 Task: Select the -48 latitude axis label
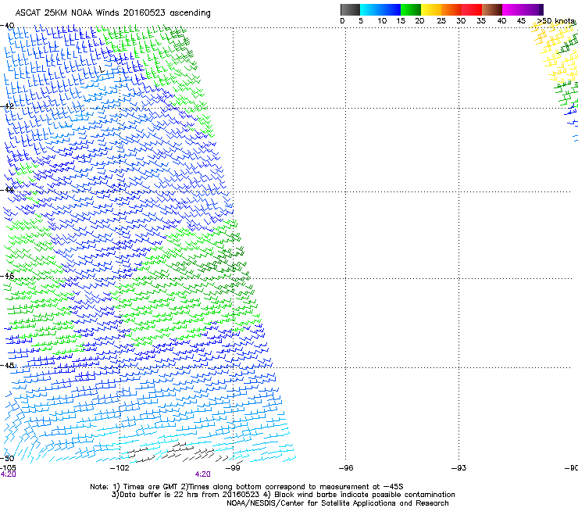pos(7,365)
